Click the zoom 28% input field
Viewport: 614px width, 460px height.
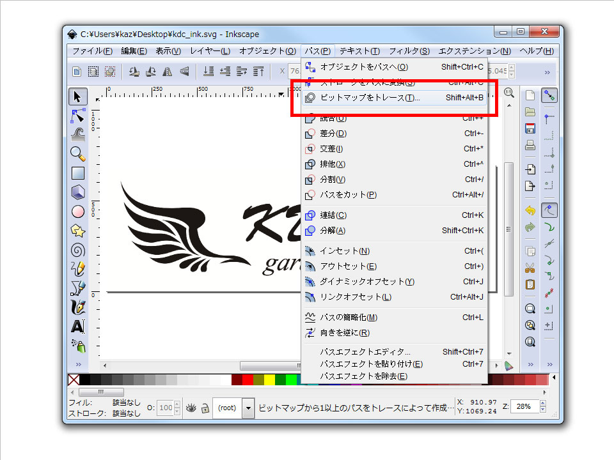[526, 407]
